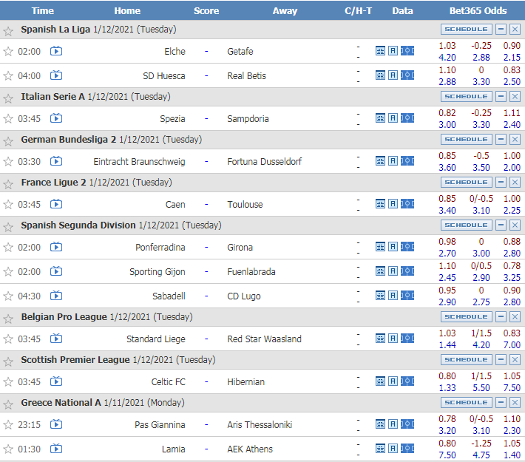Star the Italian Serie A league
Screen dimensions: 525x462
(x=8, y=98)
